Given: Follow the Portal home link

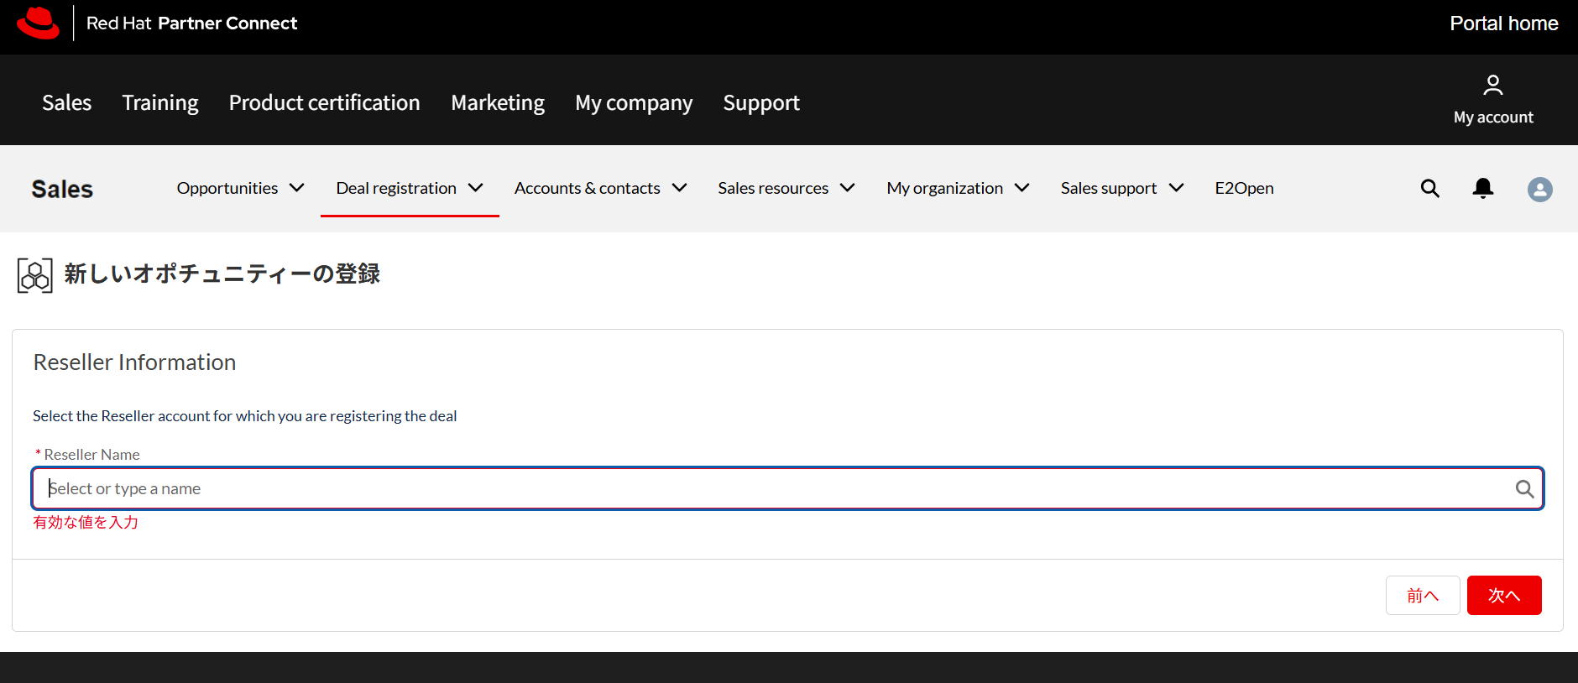Looking at the screenshot, I should pos(1503,23).
